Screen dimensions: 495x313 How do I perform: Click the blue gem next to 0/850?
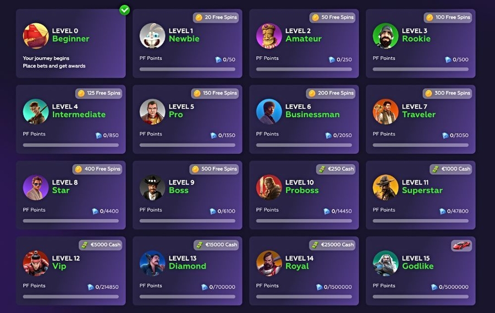click(x=99, y=135)
